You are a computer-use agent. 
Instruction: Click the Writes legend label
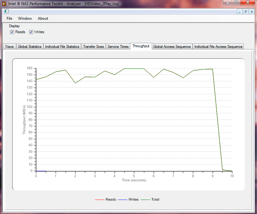coord(133,199)
